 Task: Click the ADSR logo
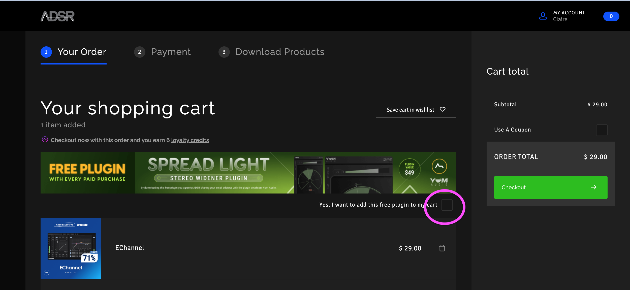57,16
